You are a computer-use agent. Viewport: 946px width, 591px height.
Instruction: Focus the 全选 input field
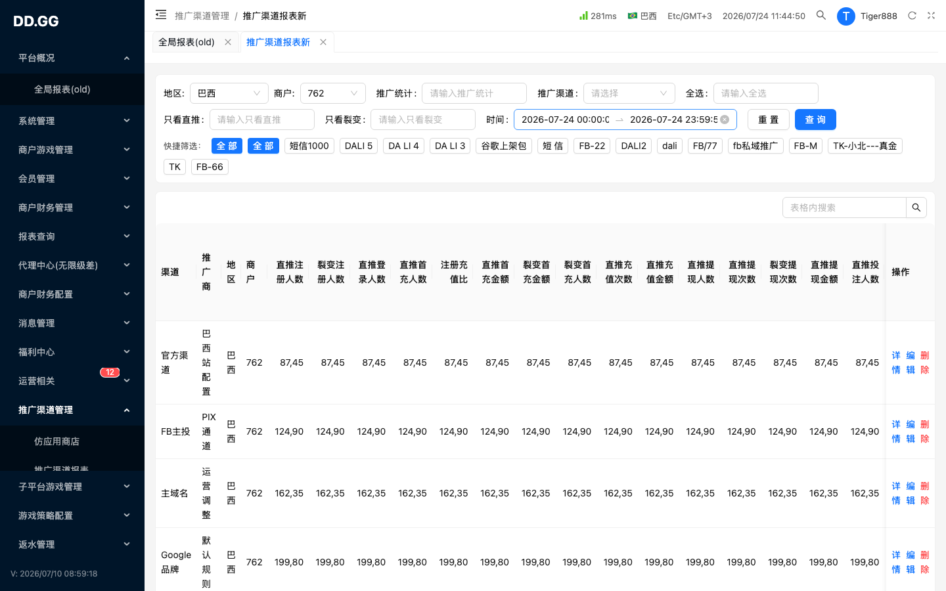point(766,93)
